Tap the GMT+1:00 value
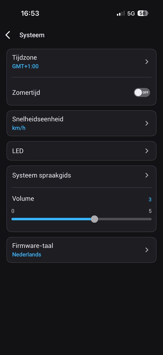The height and width of the screenshot is (355, 163). click(26, 66)
